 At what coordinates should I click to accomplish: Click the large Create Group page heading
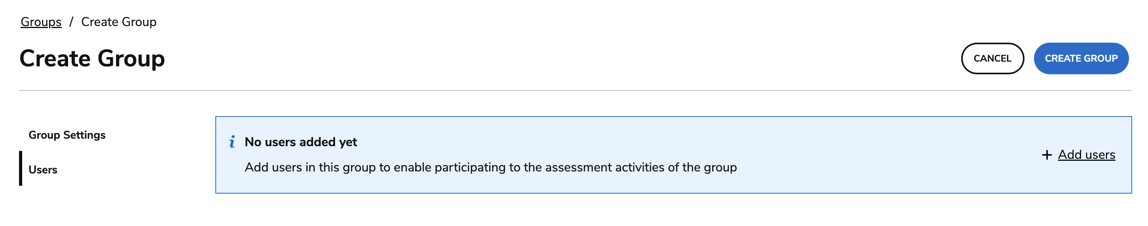[x=92, y=58]
